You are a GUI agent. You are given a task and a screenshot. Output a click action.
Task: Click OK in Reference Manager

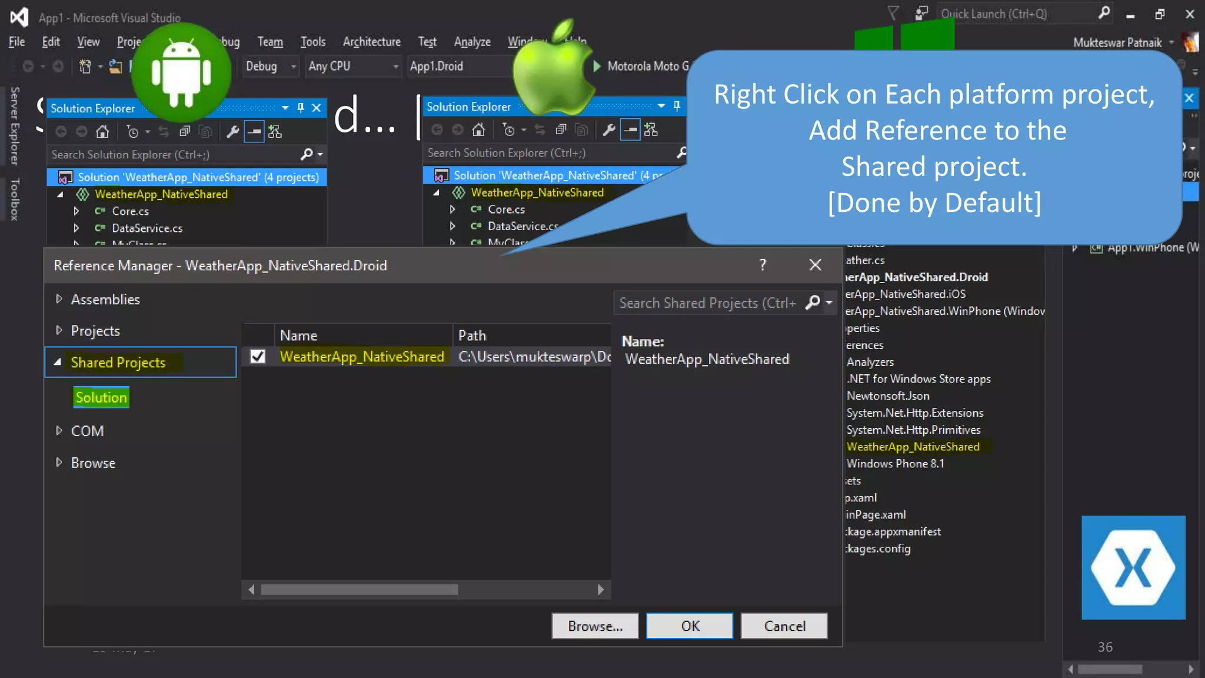click(x=690, y=626)
